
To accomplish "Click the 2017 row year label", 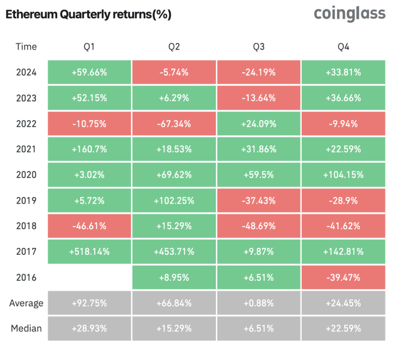I will click(x=26, y=251).
